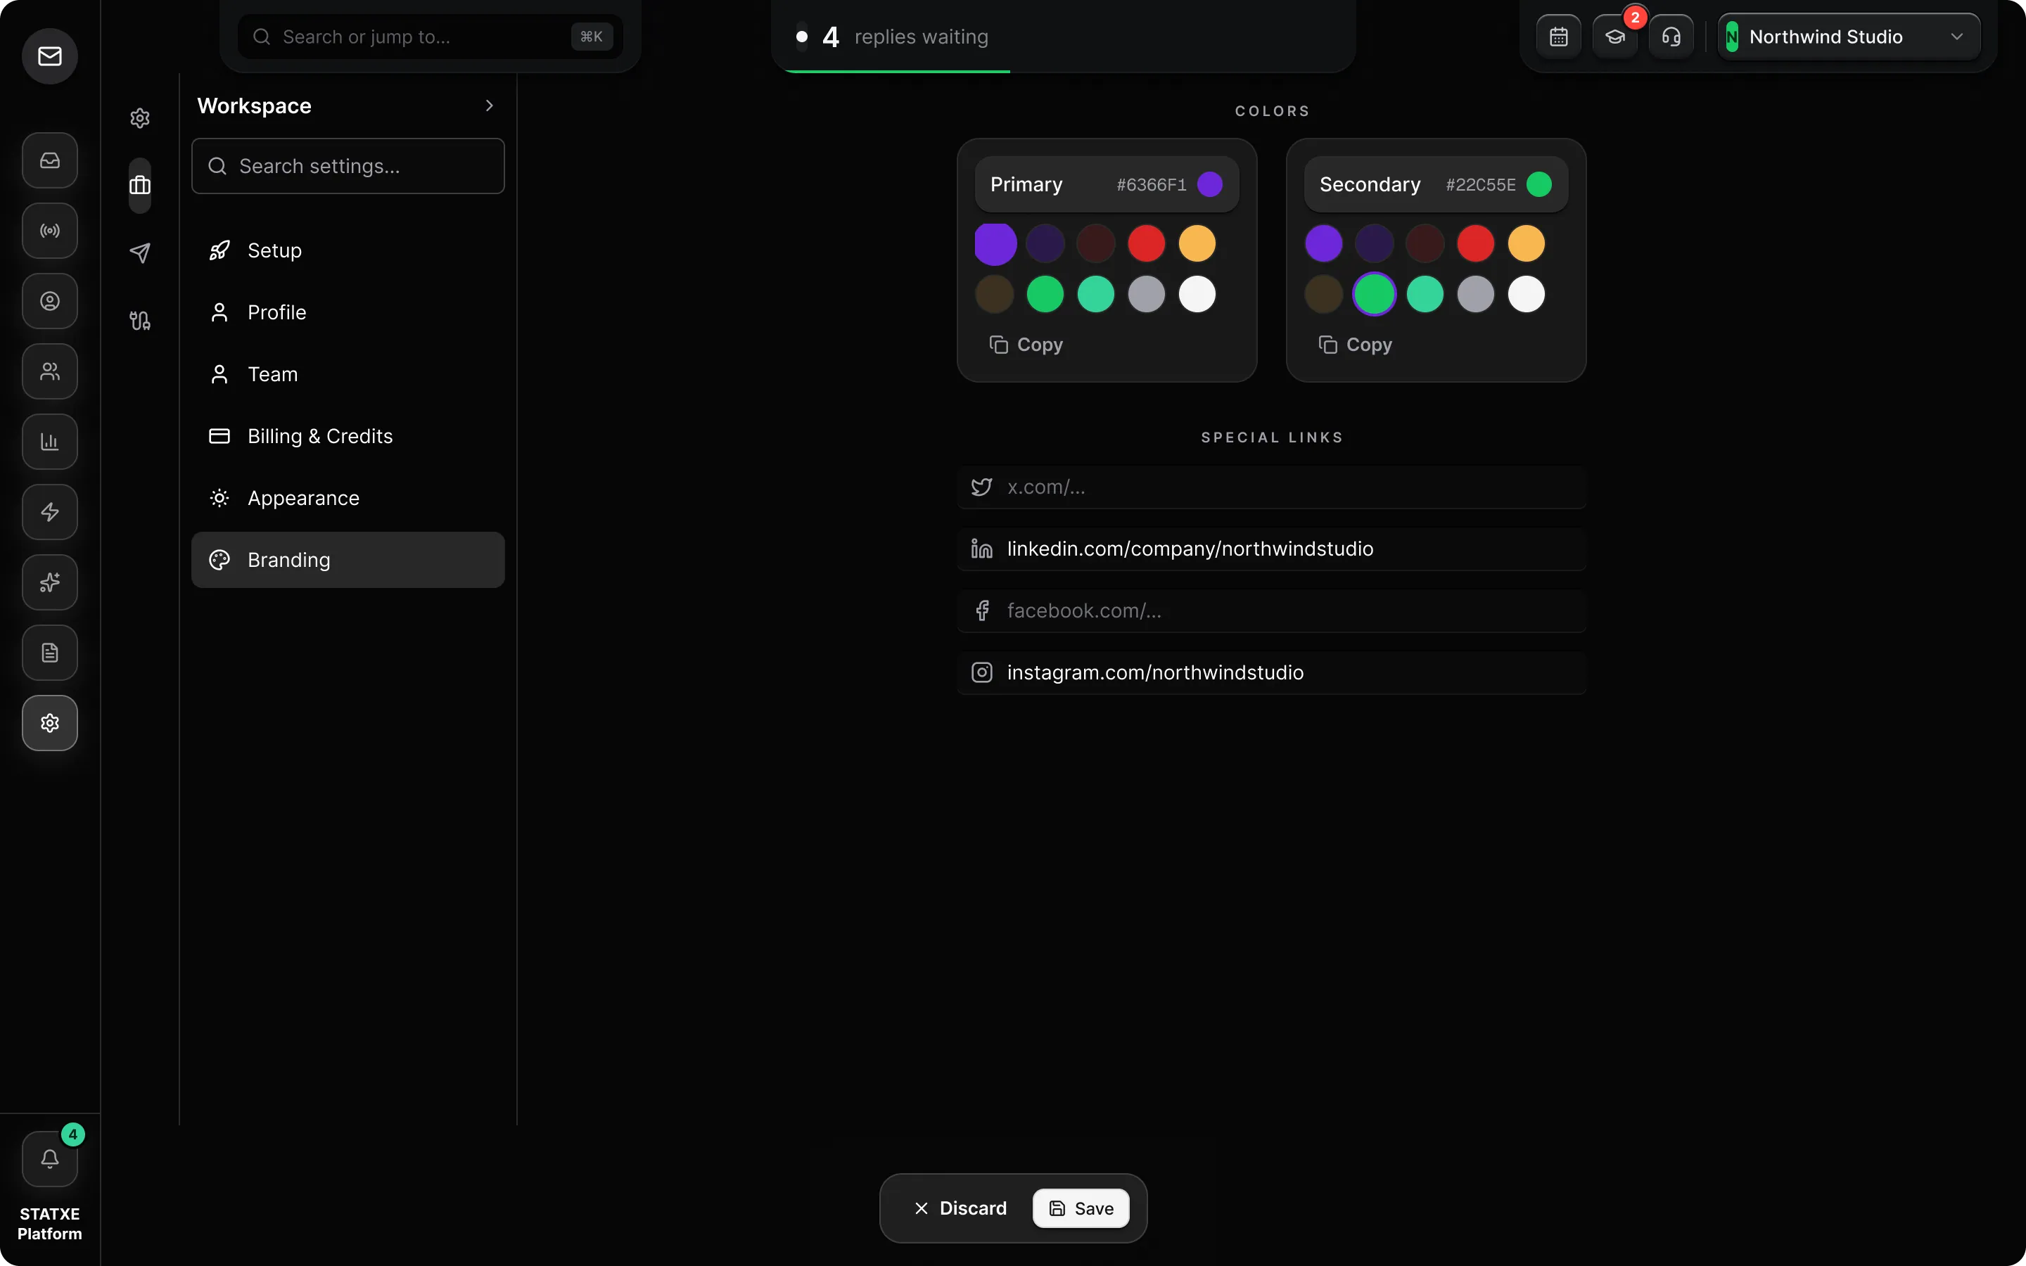Viewport: 2026px width, 1266px height.
Task: Click the Instagram icon beside the instagram link
Action: (981, 672)
